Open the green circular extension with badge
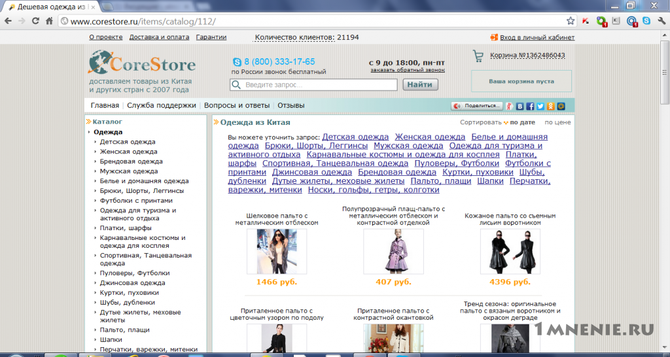The height and width of the screenshot is (357, 670). (601, 21)
